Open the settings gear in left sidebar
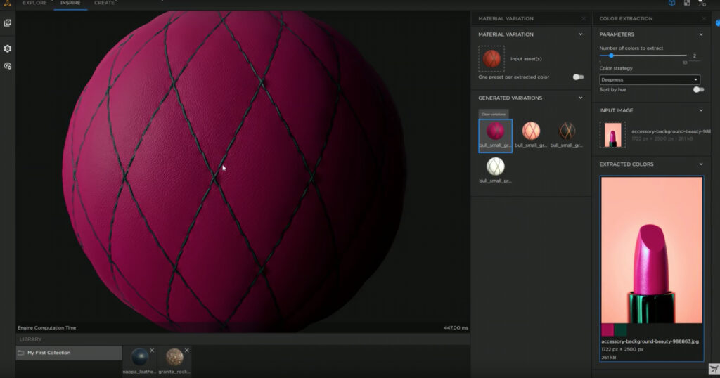The image size is (720, 378). [x=7, y=48]
